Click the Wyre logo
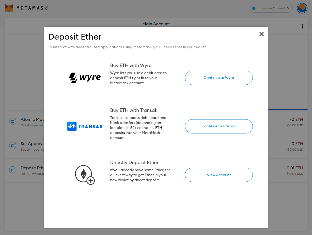The height and width of the screenshot is (235, 312). click(x=85, y=78)
